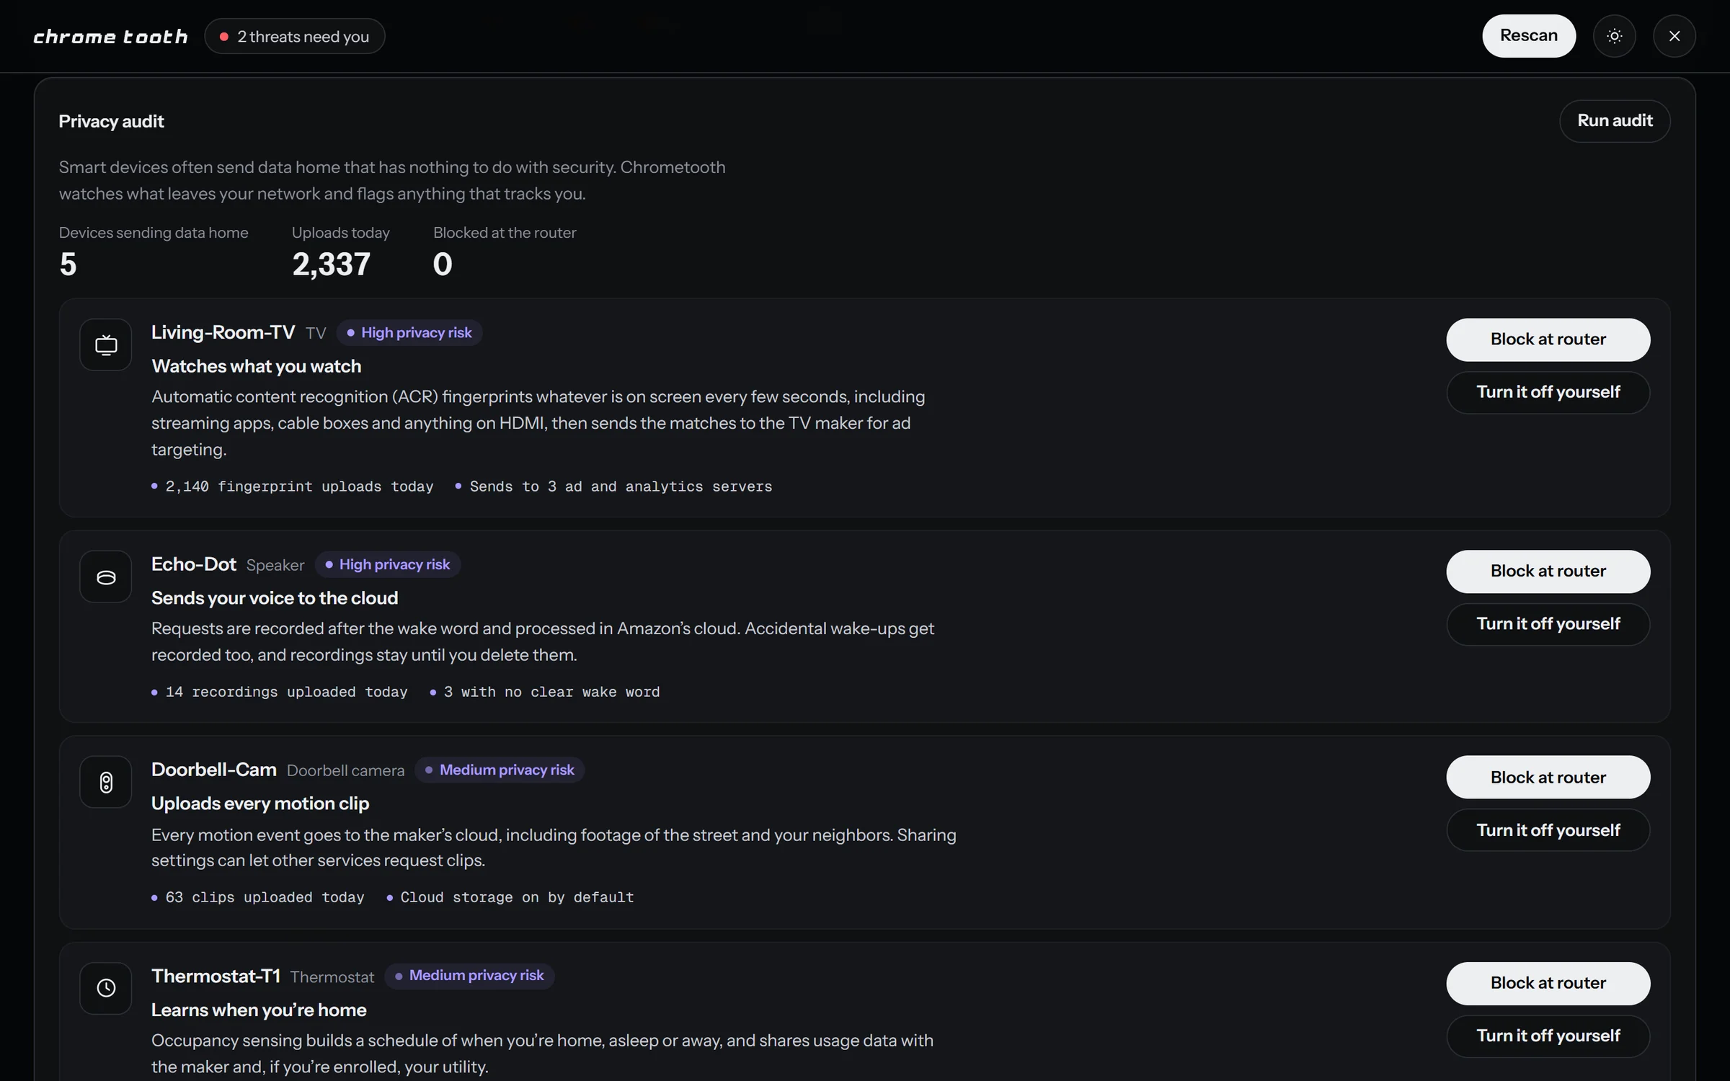1730x1081 pixels.
Task: Select the Doorbell-Cam device name
Action: [x=214, y=770]
